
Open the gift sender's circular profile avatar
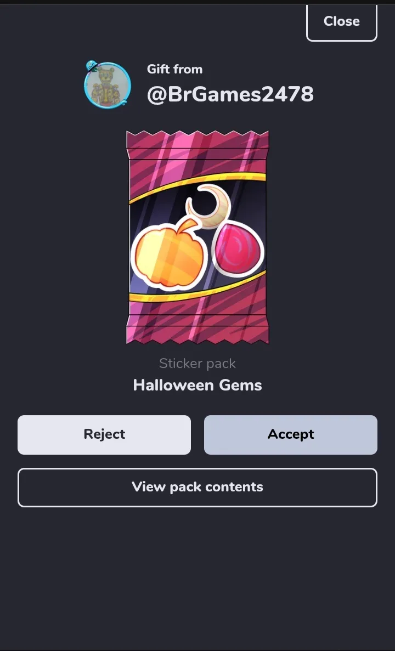pos(108,86)
